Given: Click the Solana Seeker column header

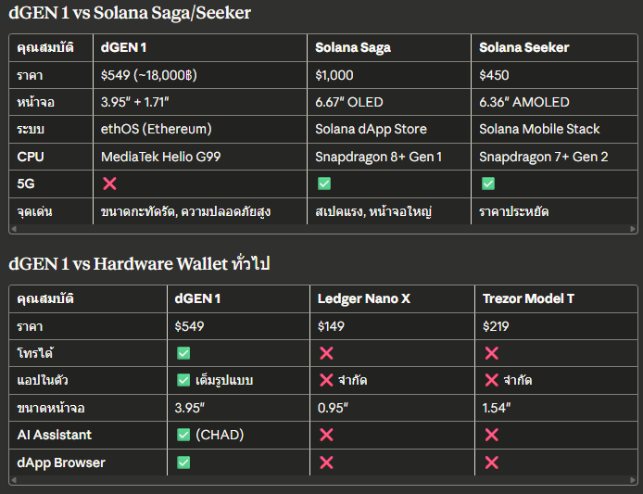Looking at the screenshot, I should point(523,47).
